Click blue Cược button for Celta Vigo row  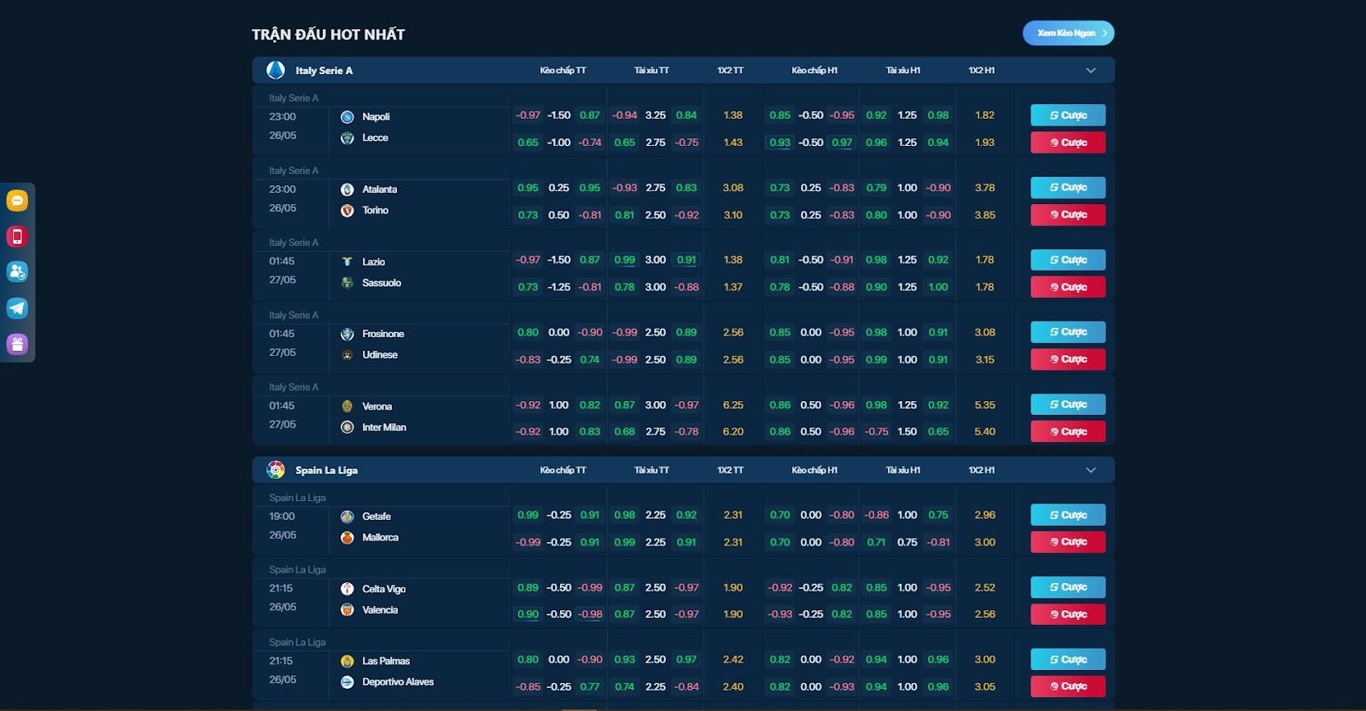tap(1068, 587)
